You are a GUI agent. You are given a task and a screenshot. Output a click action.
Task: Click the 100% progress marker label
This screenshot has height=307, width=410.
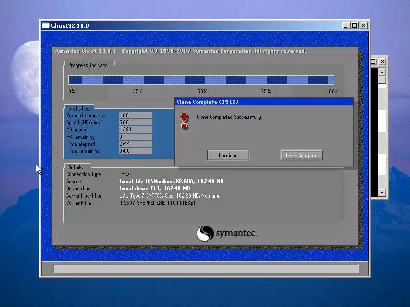pyautogui.click(x=332, y=91)
